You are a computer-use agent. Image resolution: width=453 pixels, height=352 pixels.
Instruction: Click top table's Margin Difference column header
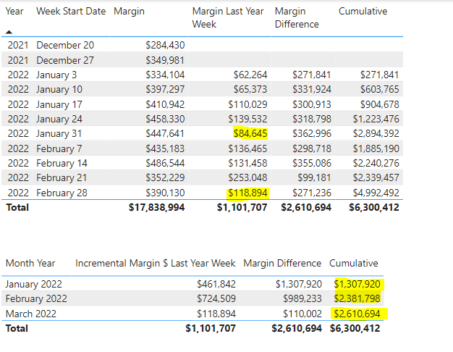point(297,17)
